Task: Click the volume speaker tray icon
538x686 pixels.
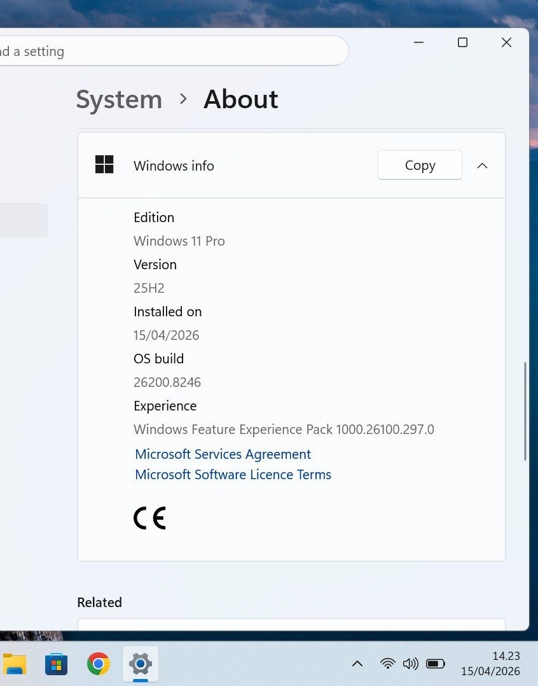Action: (x=411, y=664)
